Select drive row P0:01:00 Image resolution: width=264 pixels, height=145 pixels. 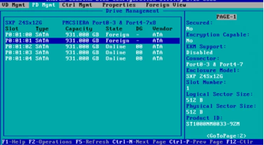coord(93,35)
